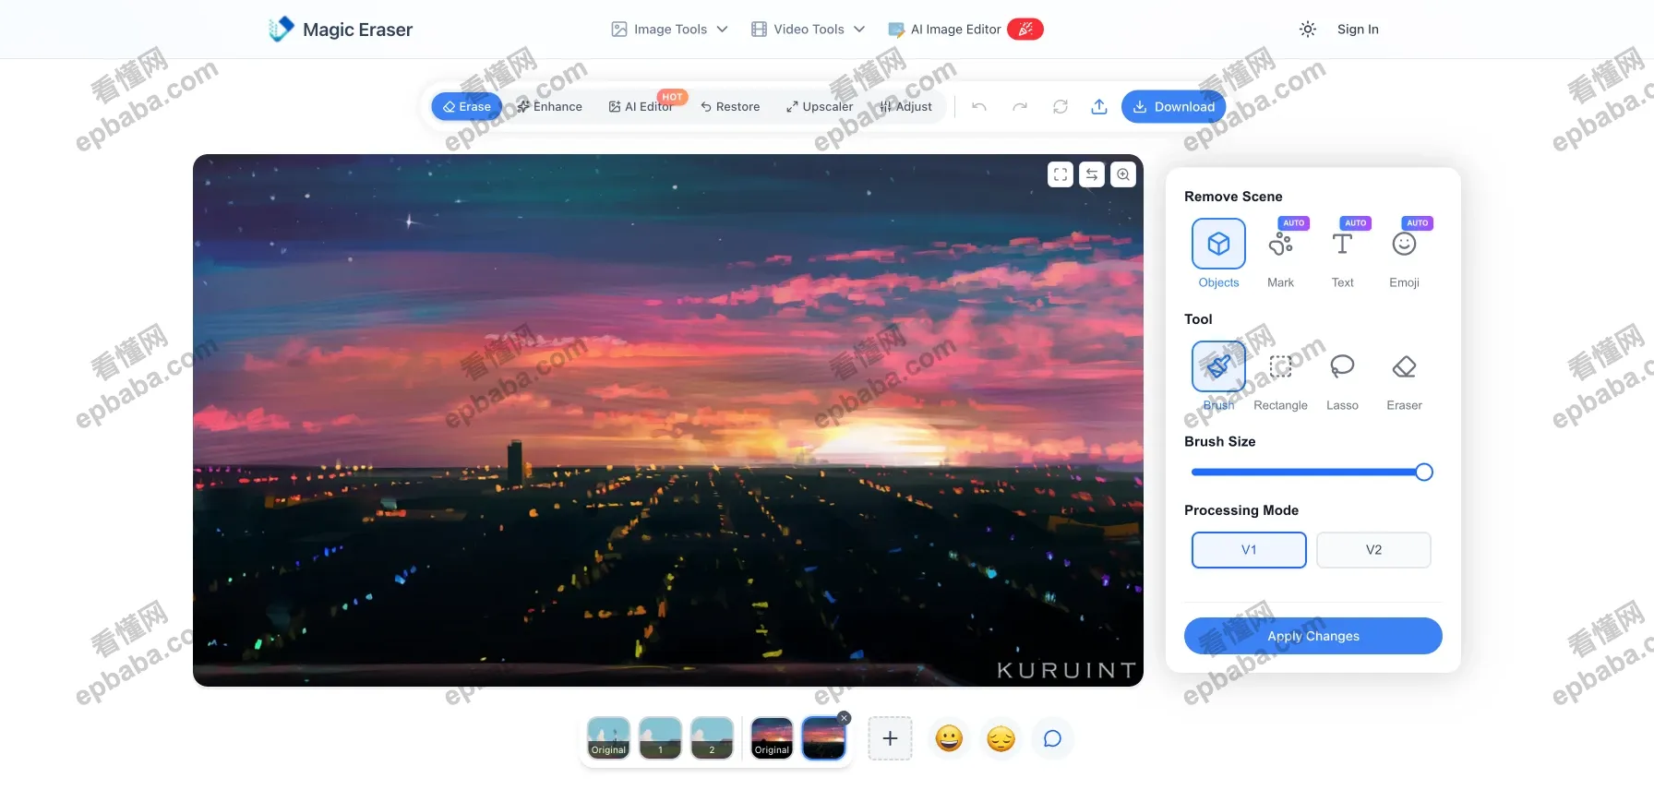Choose the Emoji auto-removal option

1404,255
